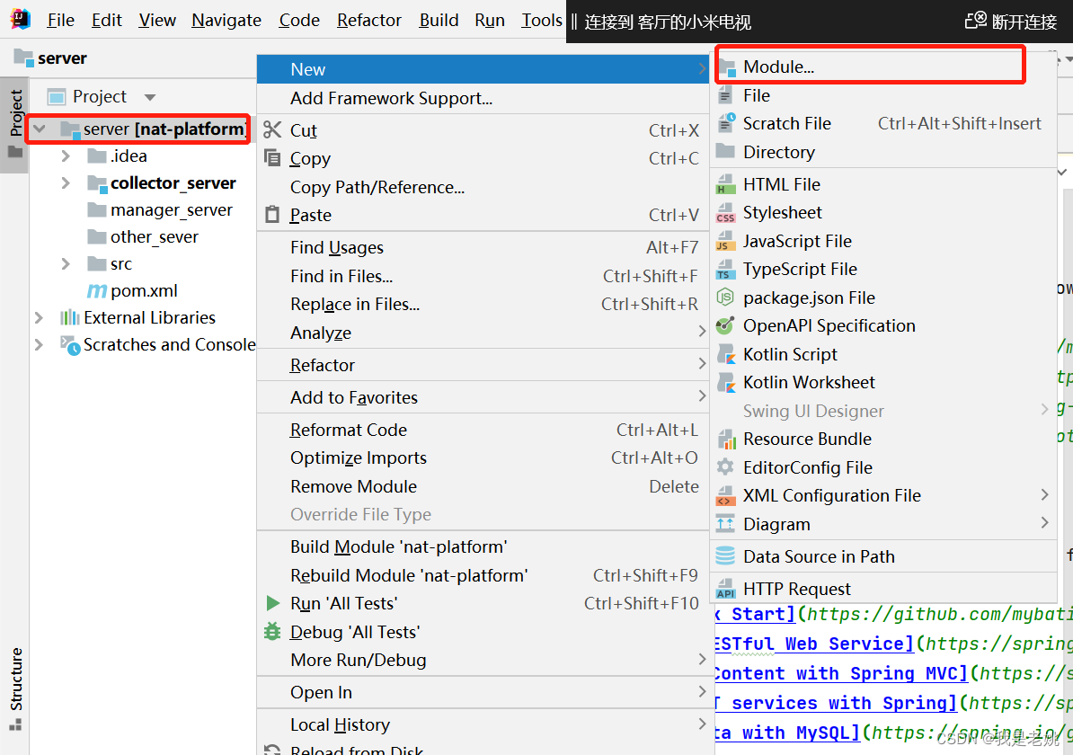Click the File icon in New submenu
Image resolution: width=1073 pixels, height=755 pixels.
725,95
